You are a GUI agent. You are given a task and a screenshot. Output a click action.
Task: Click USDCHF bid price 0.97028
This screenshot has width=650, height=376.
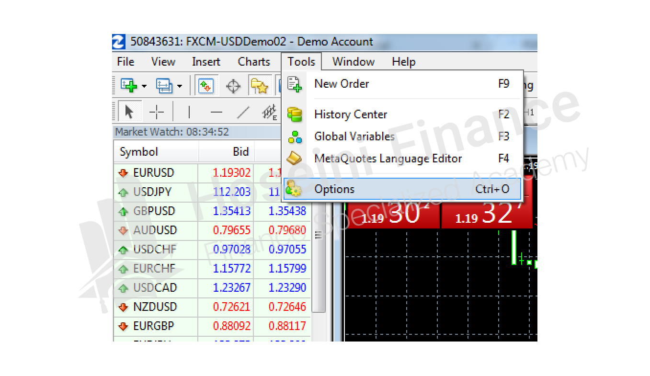[x=232, y=250]
